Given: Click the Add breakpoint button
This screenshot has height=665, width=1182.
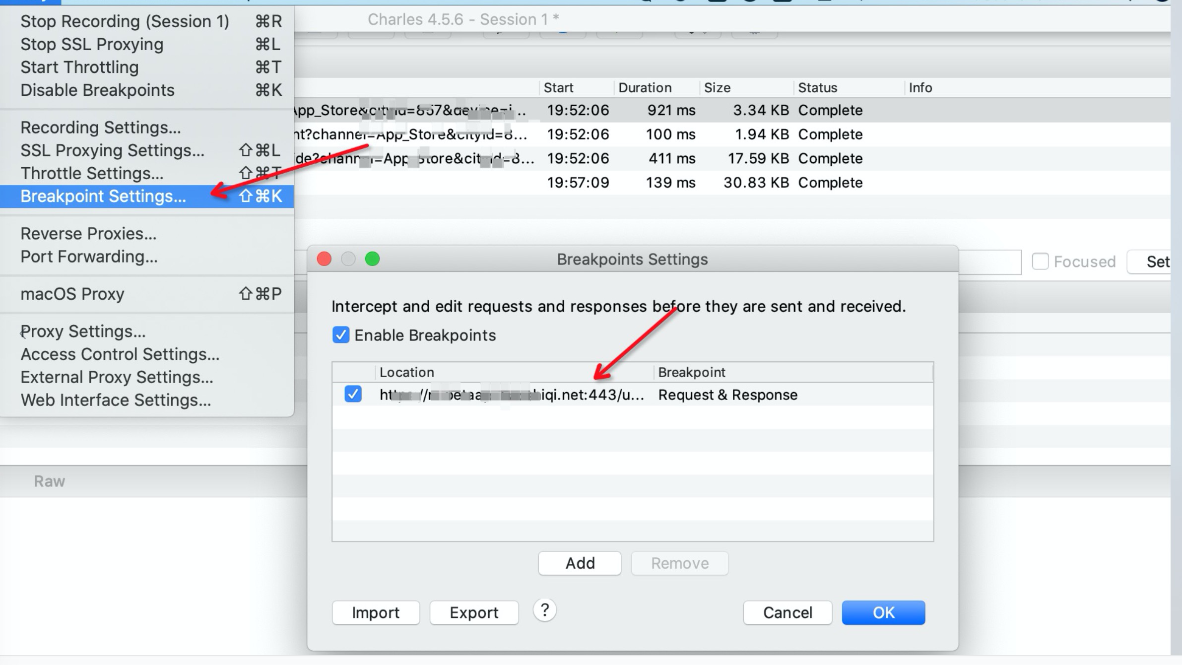Looking at the screenshot, I should (579, 563).
